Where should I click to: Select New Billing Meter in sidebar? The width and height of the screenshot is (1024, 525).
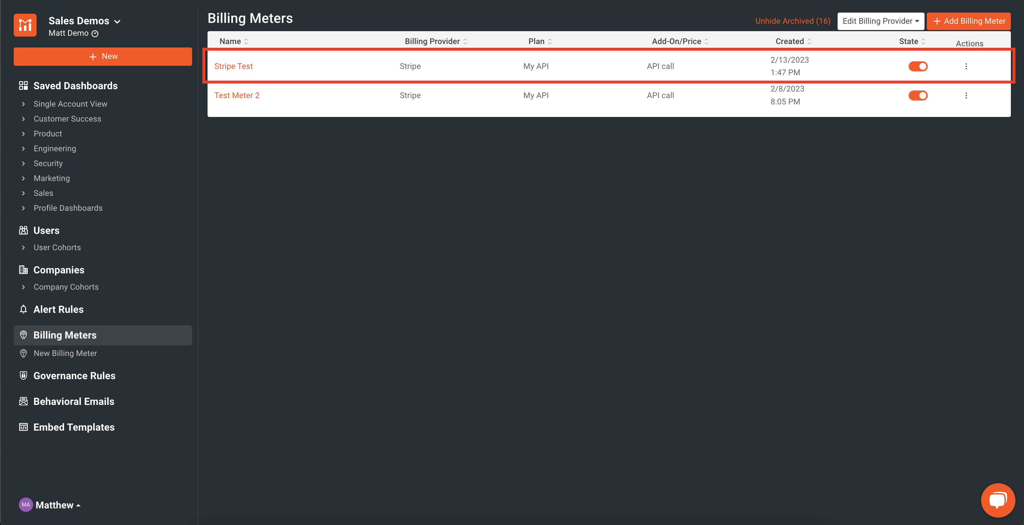[65, 353]
